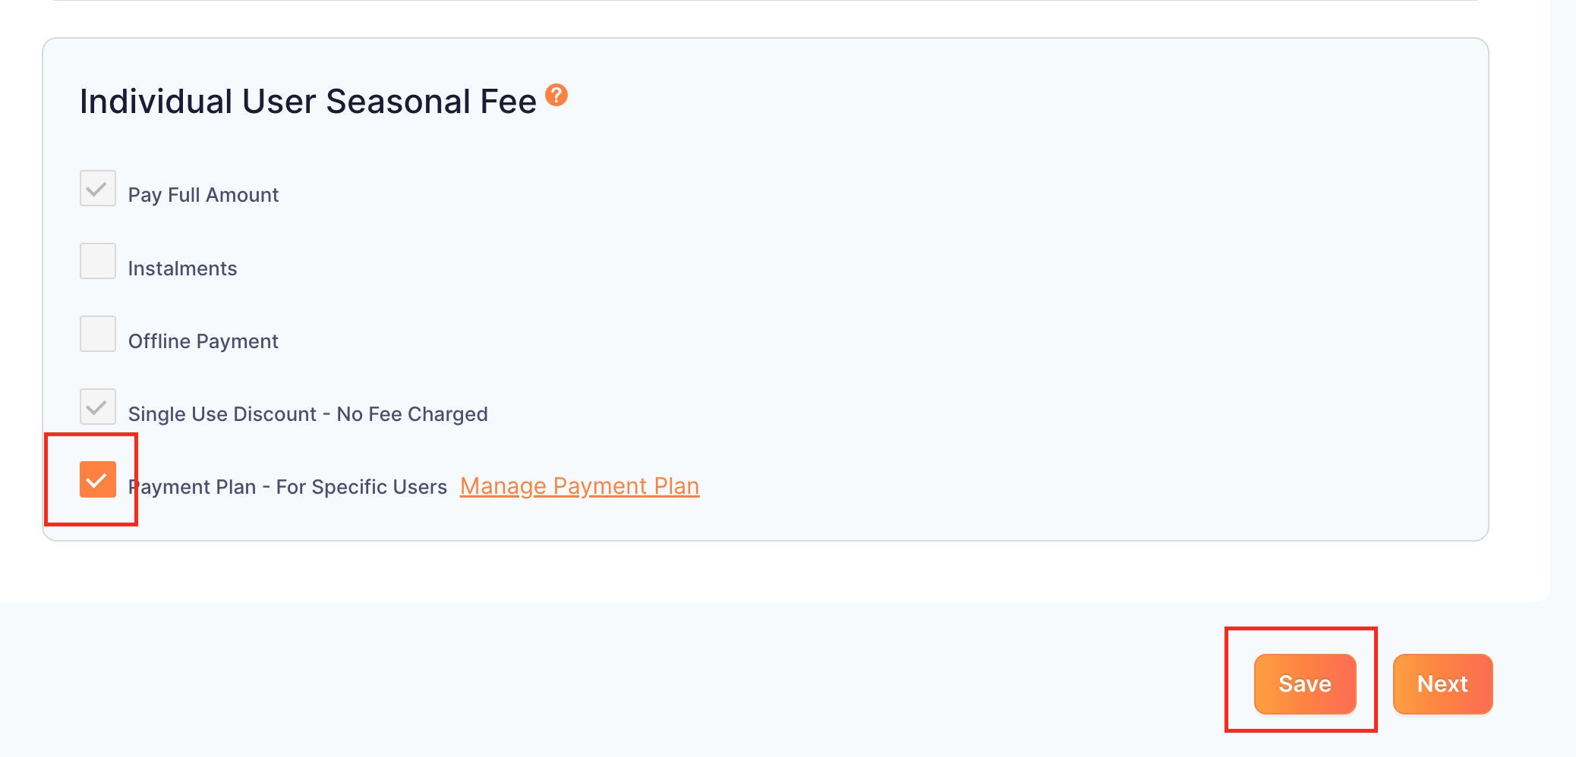
Task: Tick the Offline Payment checkbox
Action: 98,334
